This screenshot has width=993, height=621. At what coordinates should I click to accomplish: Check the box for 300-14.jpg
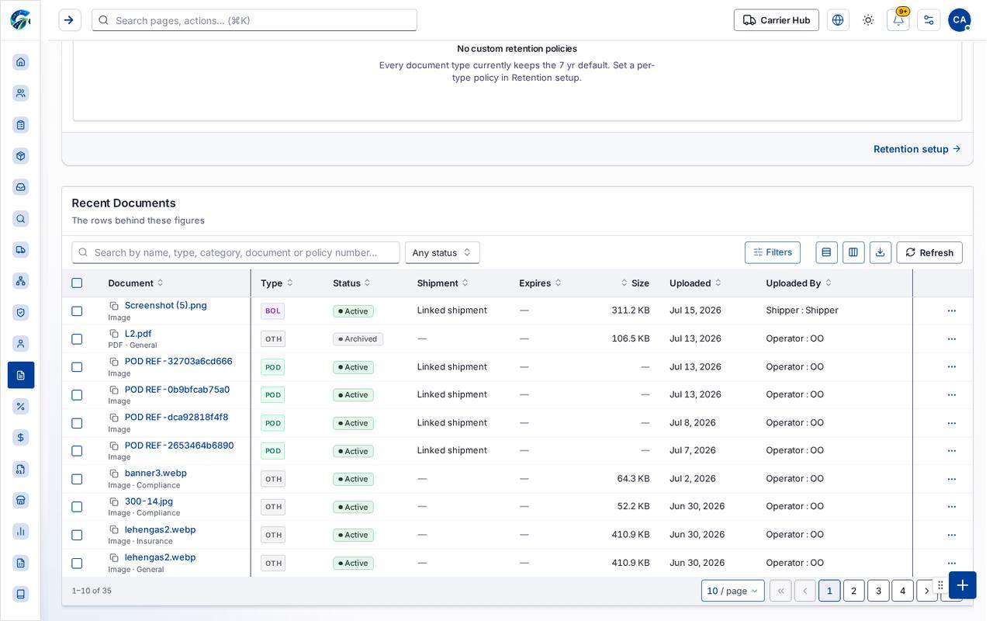(x=77, y=507)
